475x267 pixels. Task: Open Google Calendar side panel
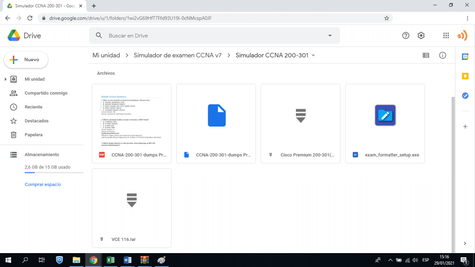(465, 57)
